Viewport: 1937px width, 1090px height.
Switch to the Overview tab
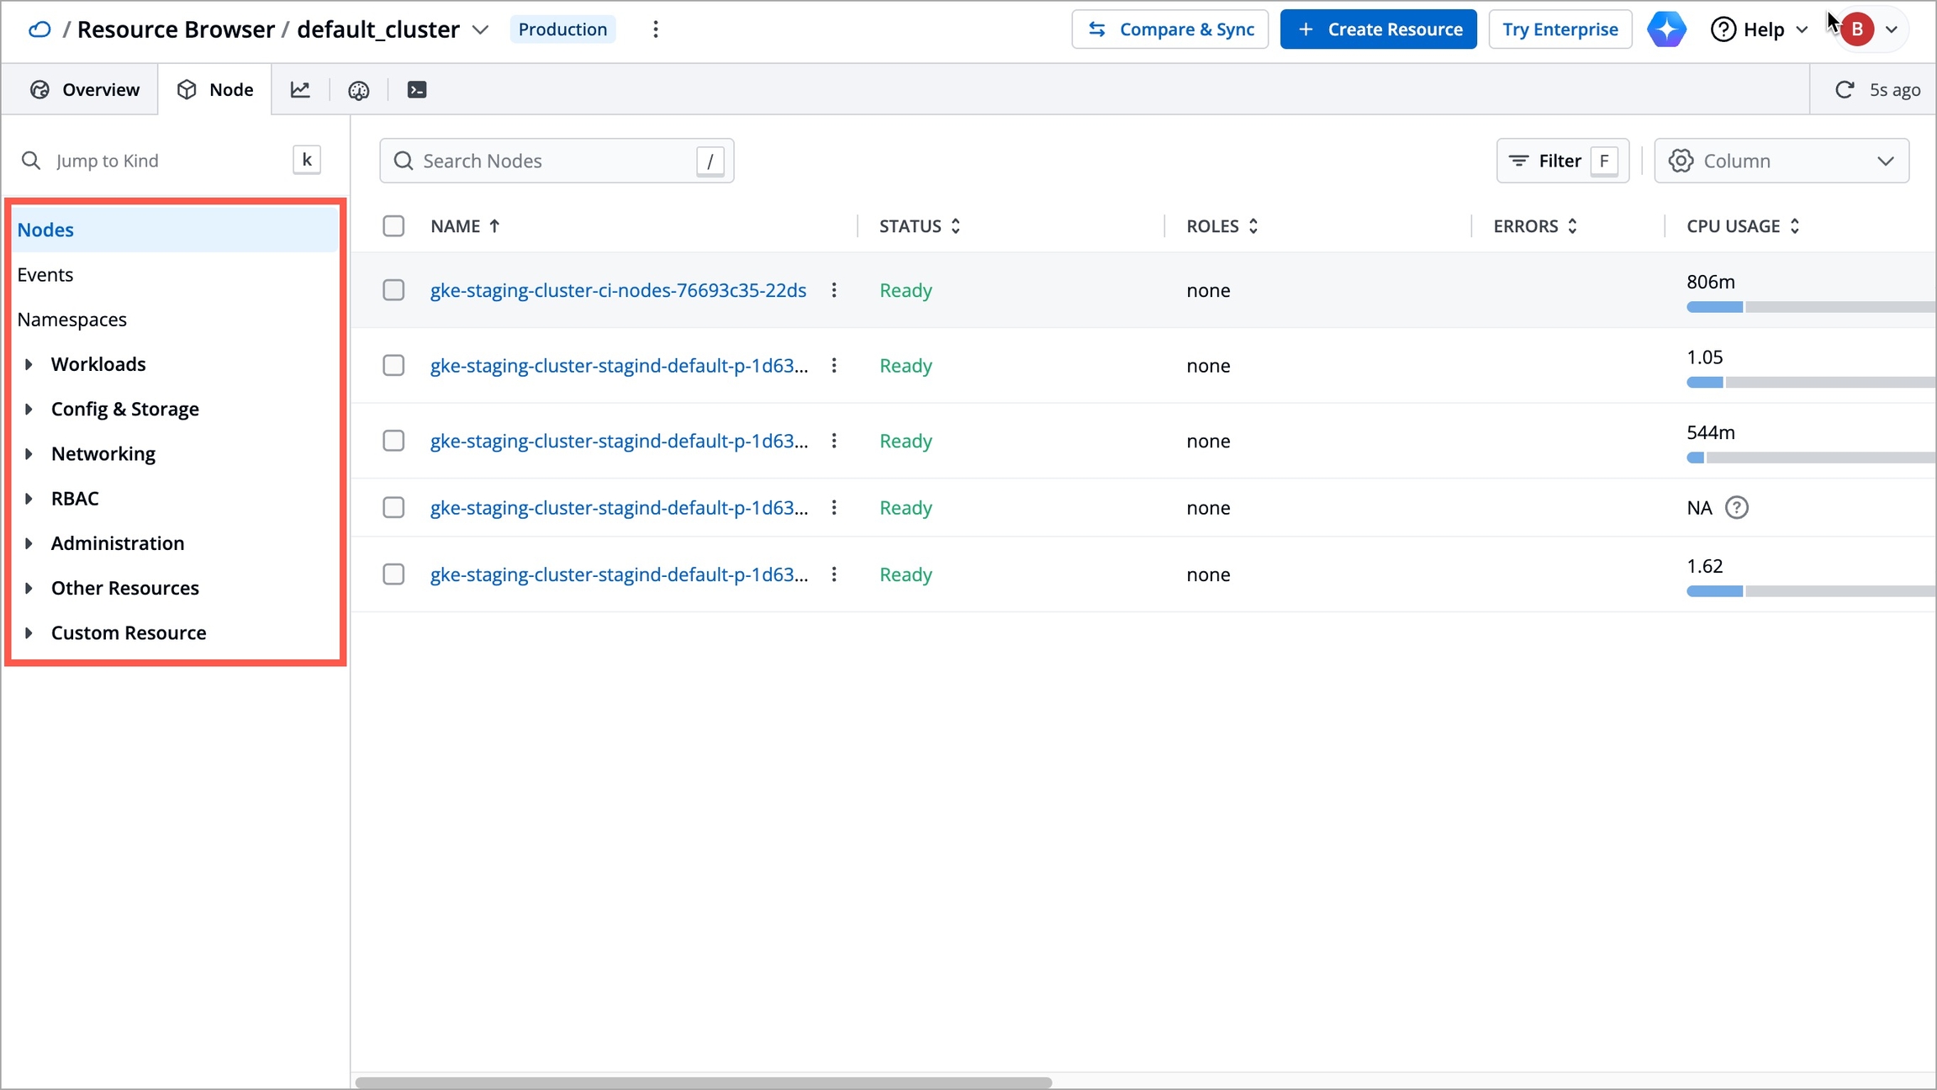click(84, 90)
